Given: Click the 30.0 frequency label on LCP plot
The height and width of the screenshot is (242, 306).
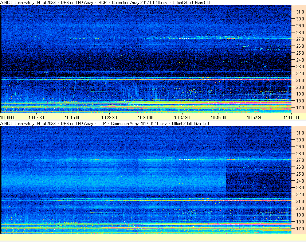Looking at the screenshot, I should (x=300, y=140).
